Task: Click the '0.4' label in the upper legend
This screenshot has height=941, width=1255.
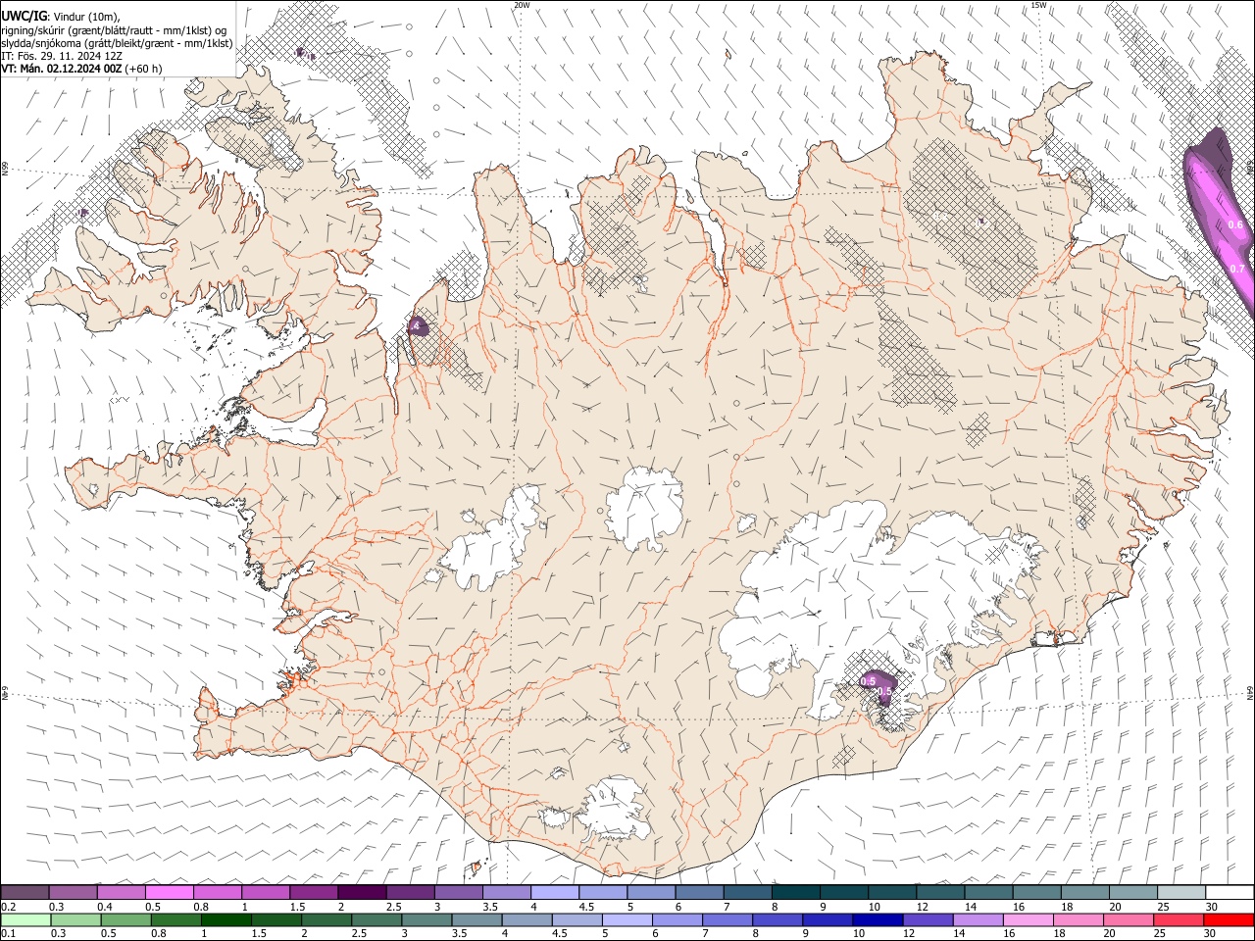Action: (105, 906)
